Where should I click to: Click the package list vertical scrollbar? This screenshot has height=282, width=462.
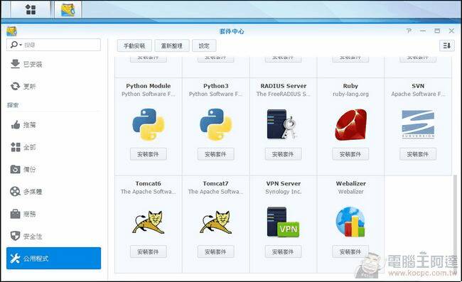coord(455,224)
